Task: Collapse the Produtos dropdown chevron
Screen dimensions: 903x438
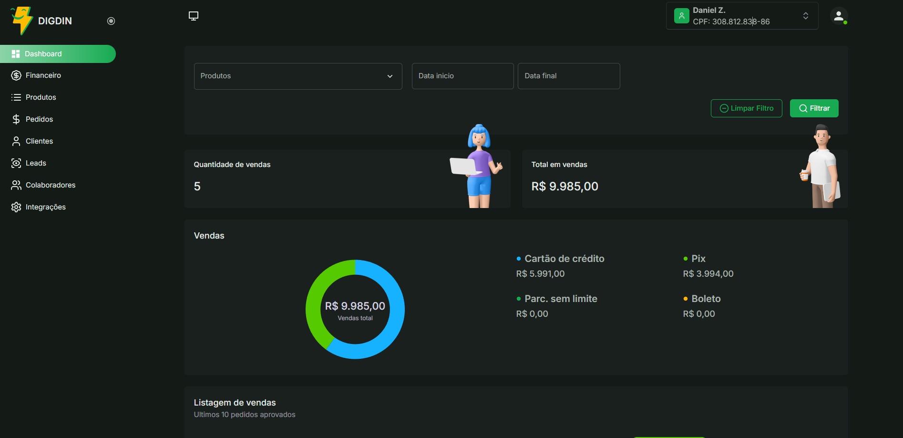Action: pos(390,76)
